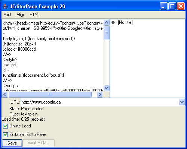Open the Align menu
The height and width of the screenshot is (149, 187).
(x=21, y=15)
